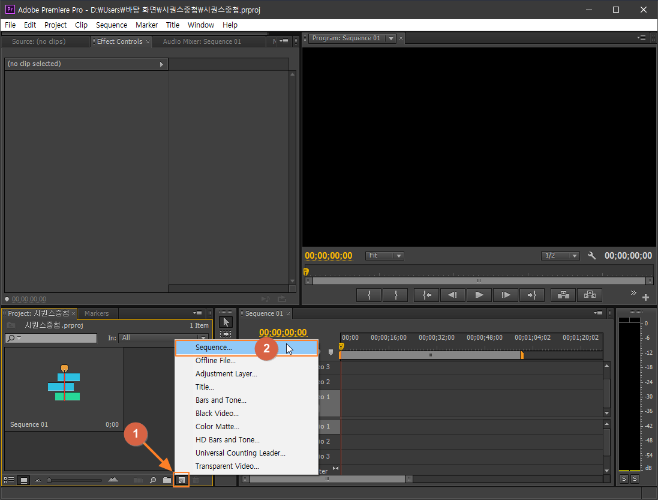Expand the (no clip selected) arrow
The height and width of the screenshot is (500, 658).
(161, 64)
